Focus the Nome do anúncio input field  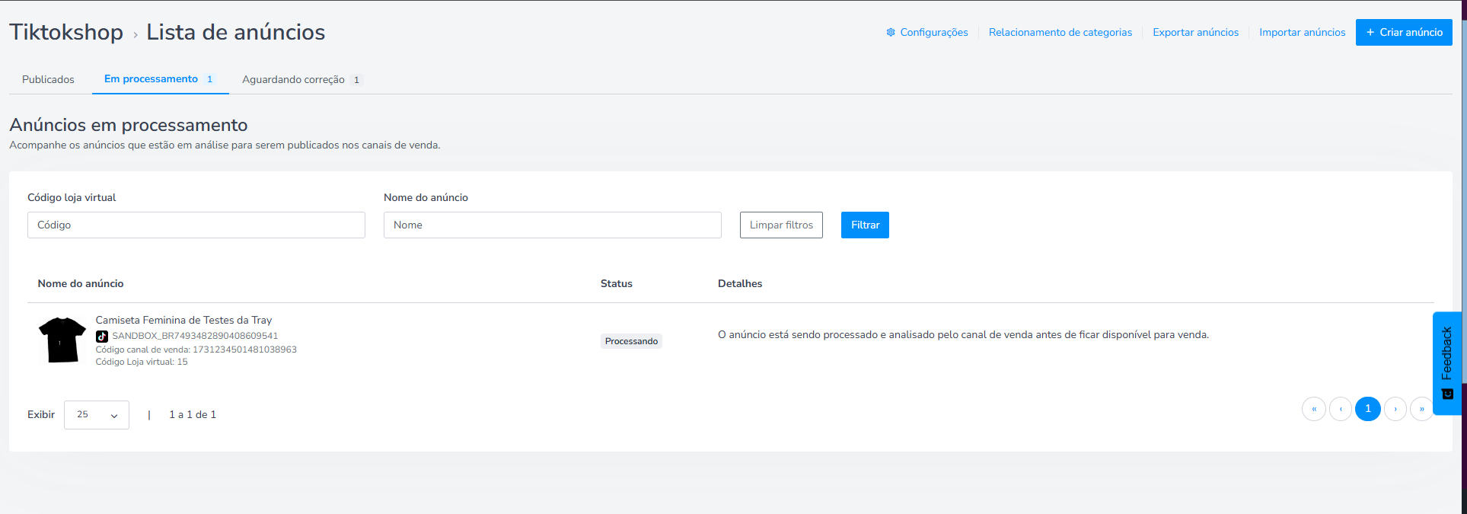553,225
